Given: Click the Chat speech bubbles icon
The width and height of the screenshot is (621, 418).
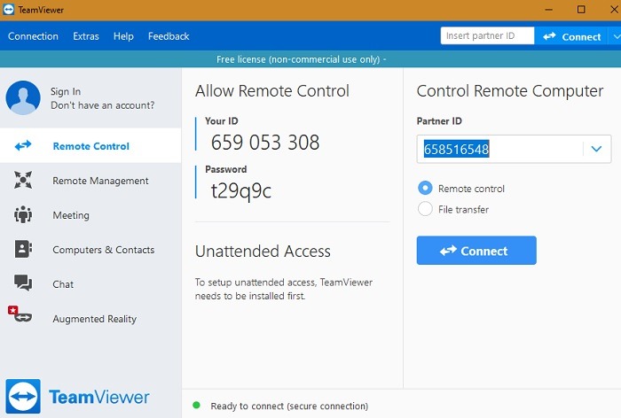Looking at the screenshot, I should coord(23,283).
